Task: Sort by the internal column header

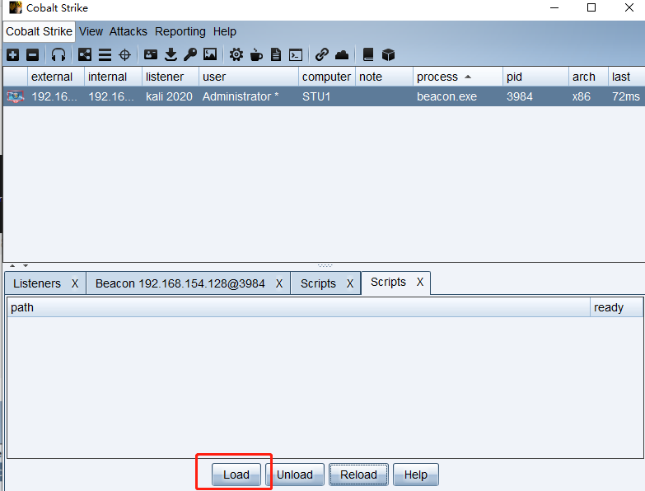Action: coord(113,77)
